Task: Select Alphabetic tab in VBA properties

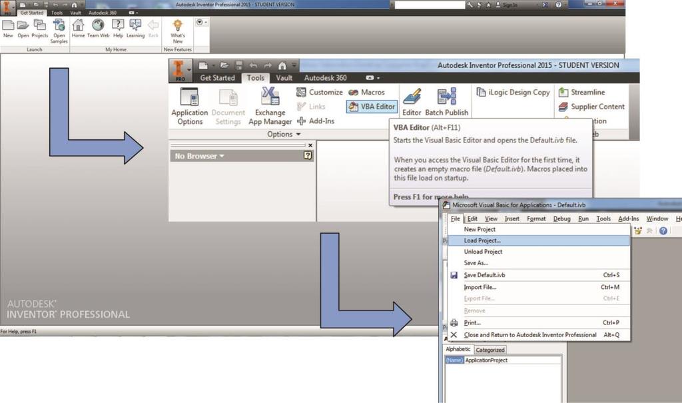Action: [458, 349]
